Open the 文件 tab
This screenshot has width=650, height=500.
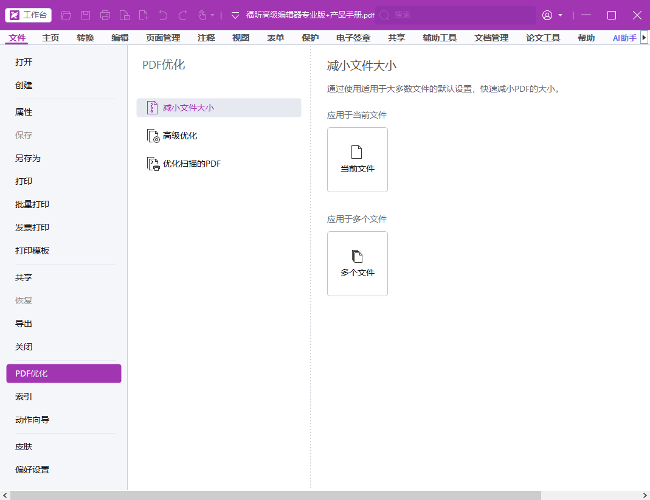pyautogui.click(x=17, y=38)
